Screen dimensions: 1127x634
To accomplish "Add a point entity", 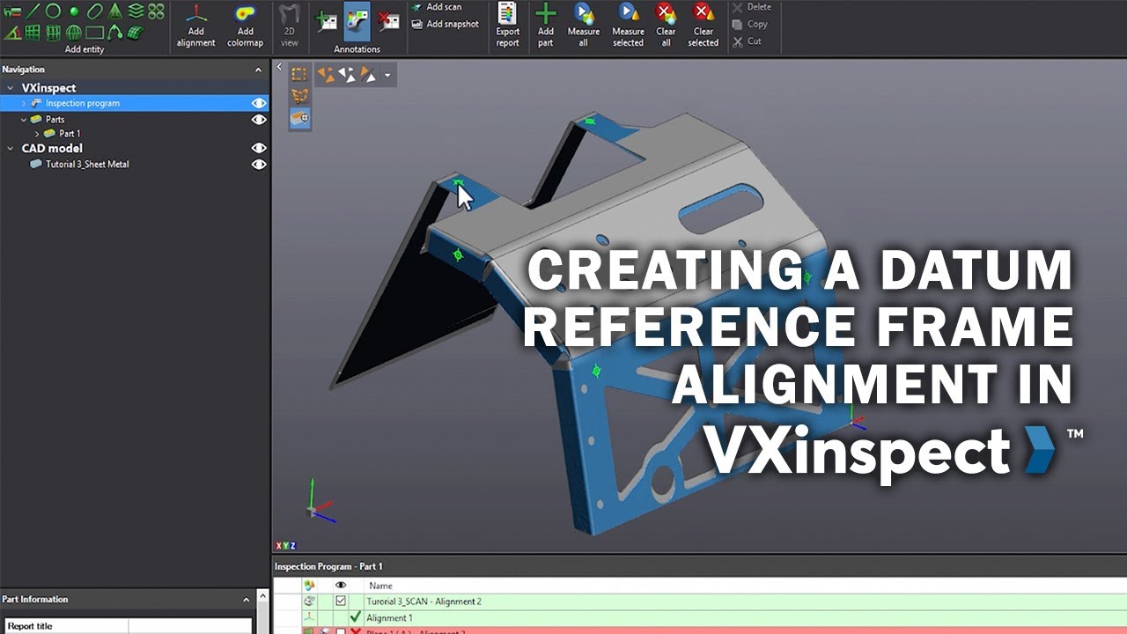I will tap(74, 11).
